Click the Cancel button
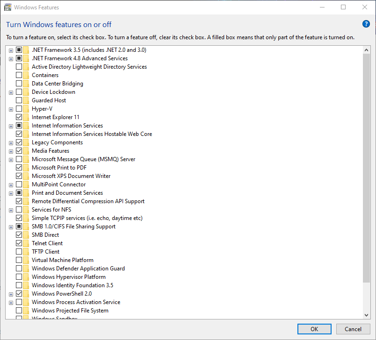376x340 pixels. (x=353, y=329)
